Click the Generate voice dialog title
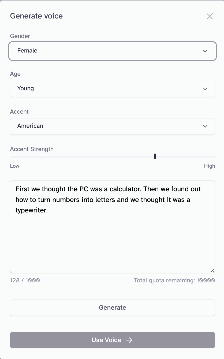The height and width of the screenshot is (359, 224). pos(36,16)
